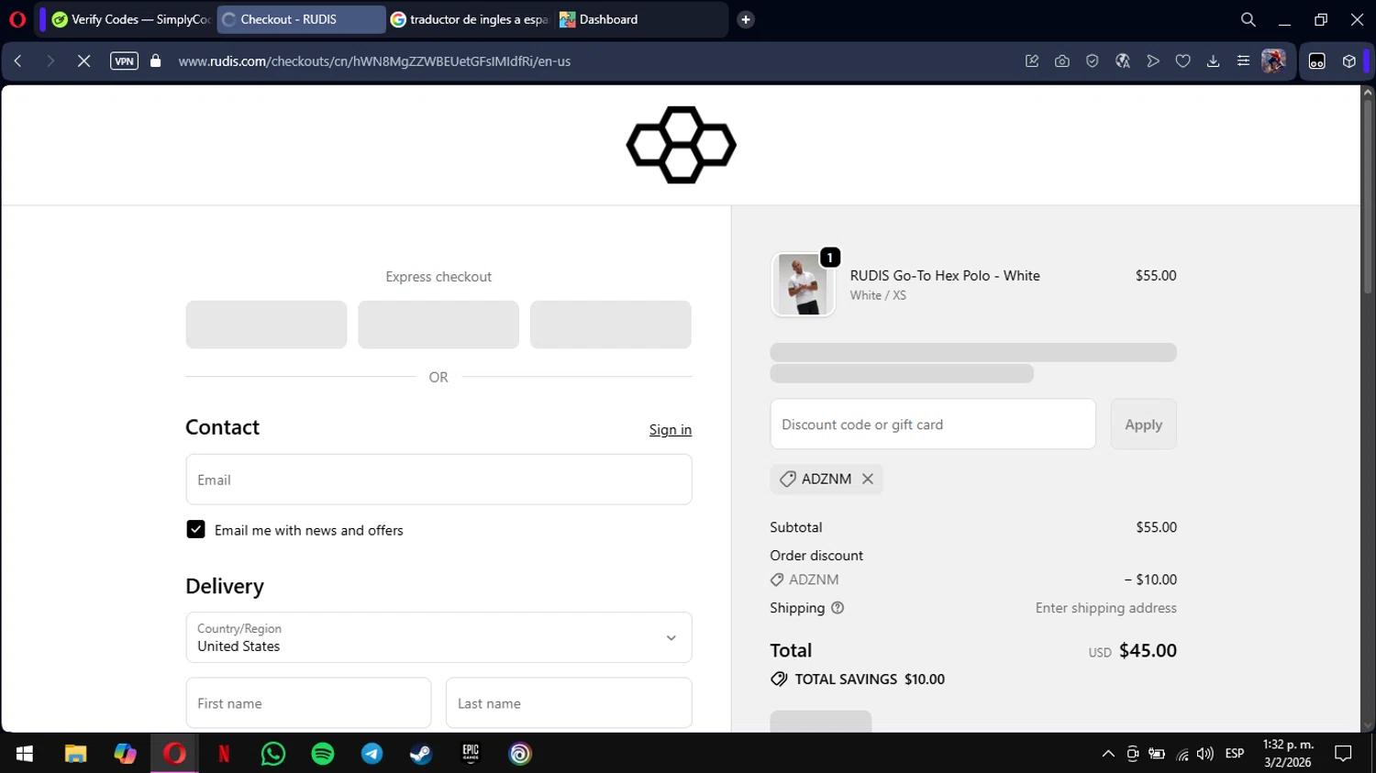
Task: Click the page translate globe icon
Action: [x=1122, y=61]
